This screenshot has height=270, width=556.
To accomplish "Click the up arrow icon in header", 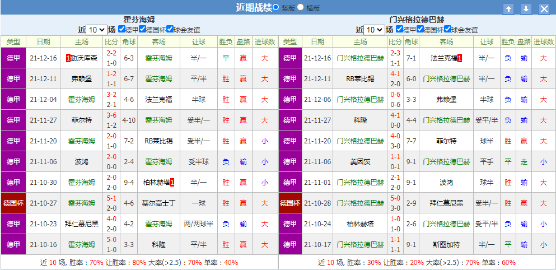I will 509,9.
